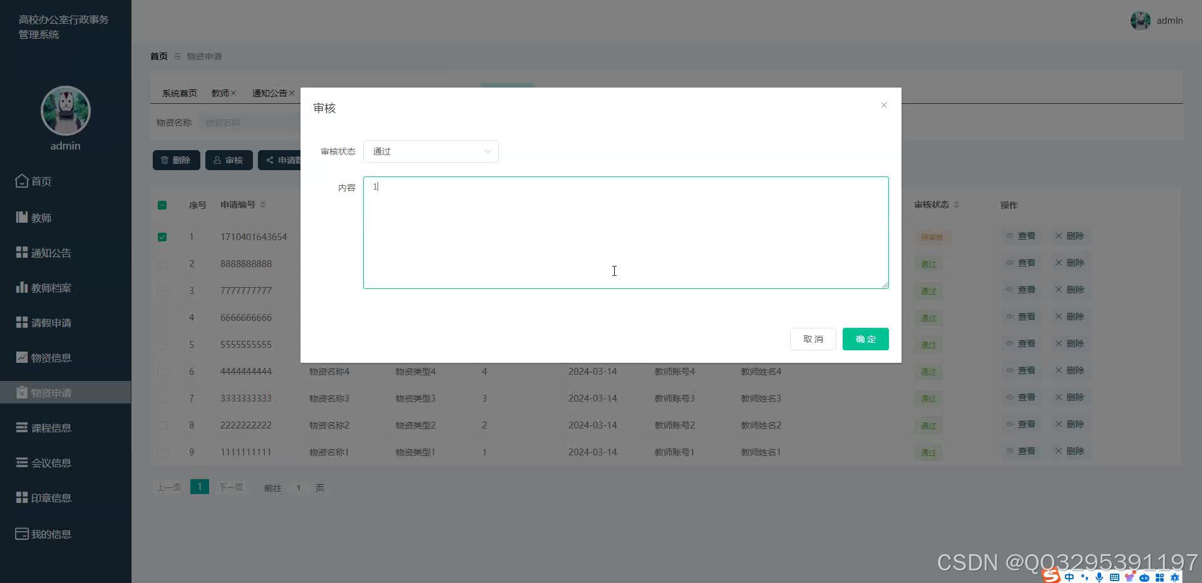Click into the 内容 text area
The image size is (1202, 583).
[x=625, y=233]
